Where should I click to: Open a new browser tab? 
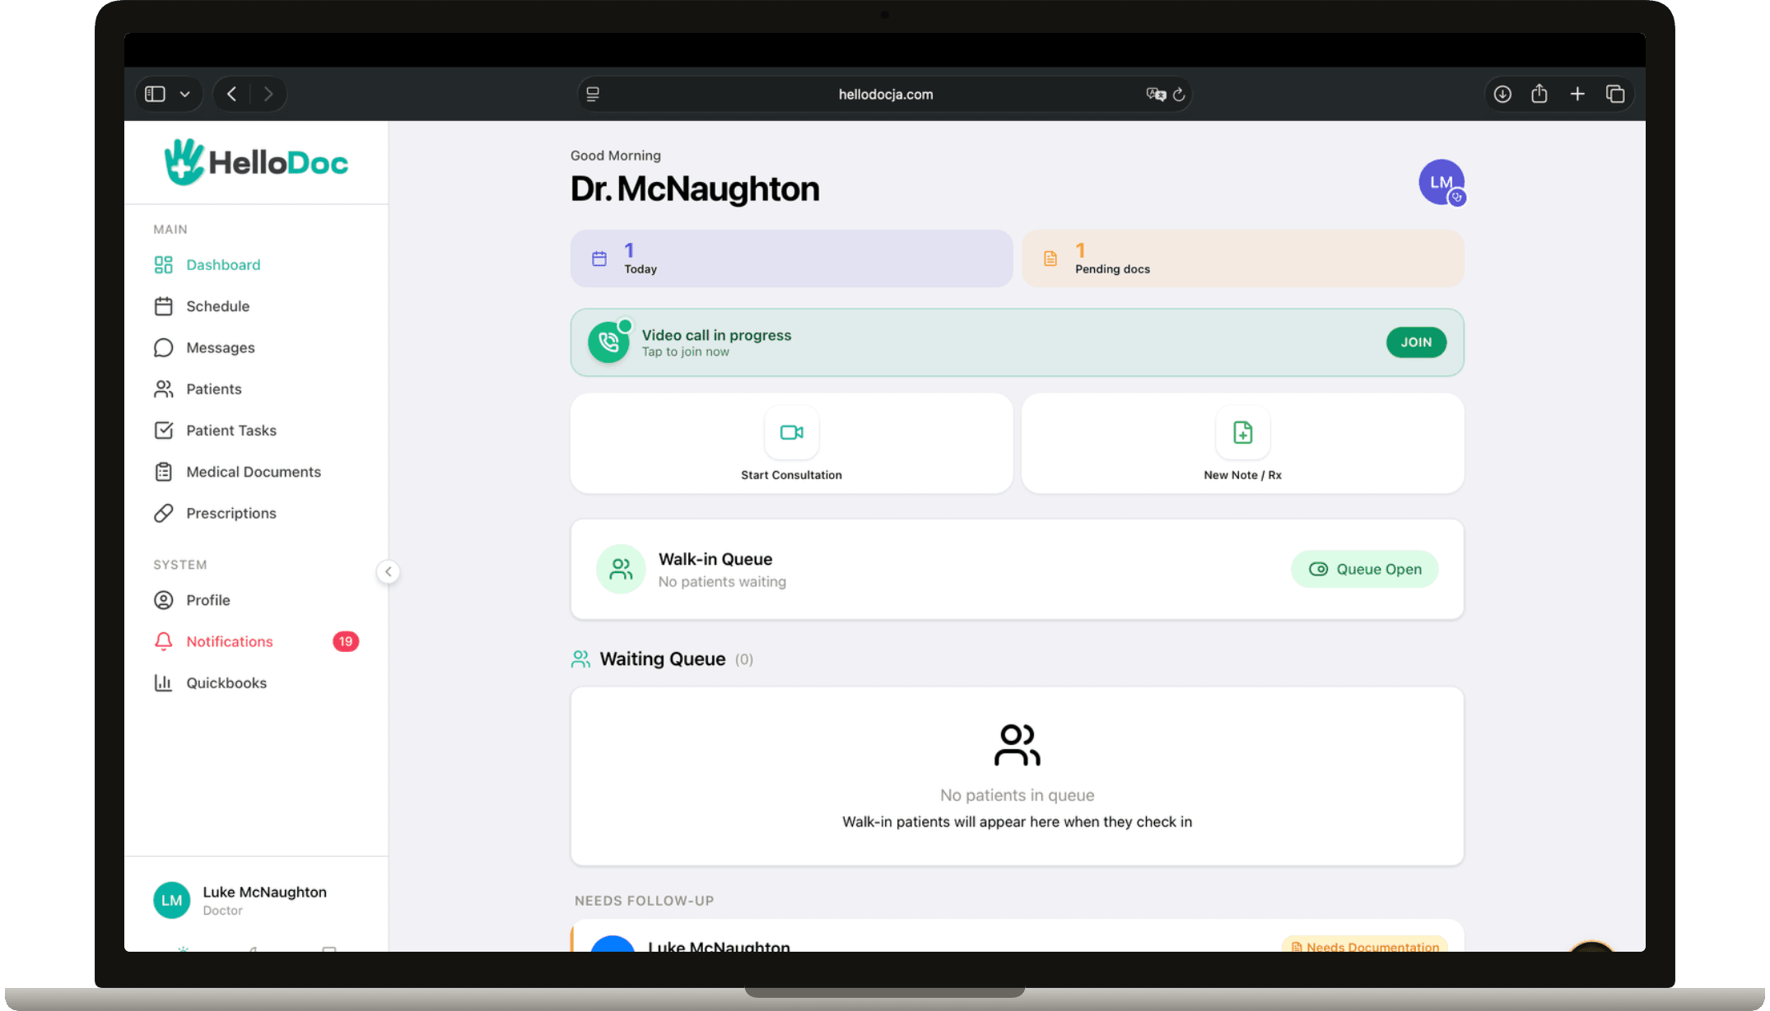(1577, 94)
